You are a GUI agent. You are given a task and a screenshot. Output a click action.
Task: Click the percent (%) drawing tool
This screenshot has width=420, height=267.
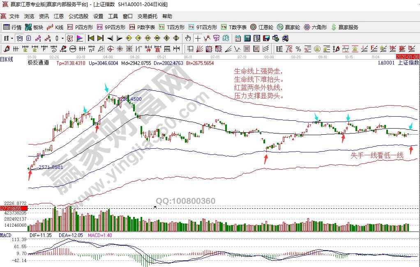click(x=298, y=49)
